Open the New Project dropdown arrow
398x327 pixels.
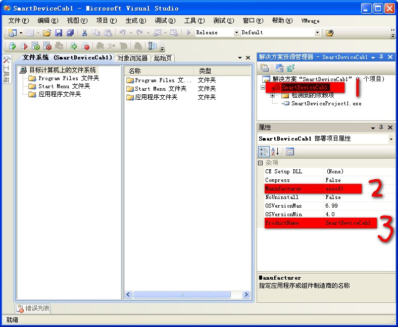pos(21,33)
